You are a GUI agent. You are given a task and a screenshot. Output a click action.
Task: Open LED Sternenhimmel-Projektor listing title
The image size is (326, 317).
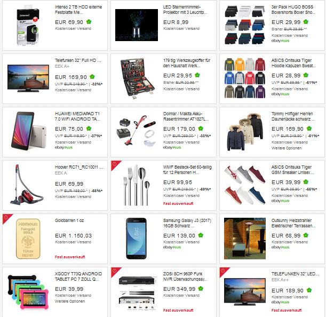(185, 10)
